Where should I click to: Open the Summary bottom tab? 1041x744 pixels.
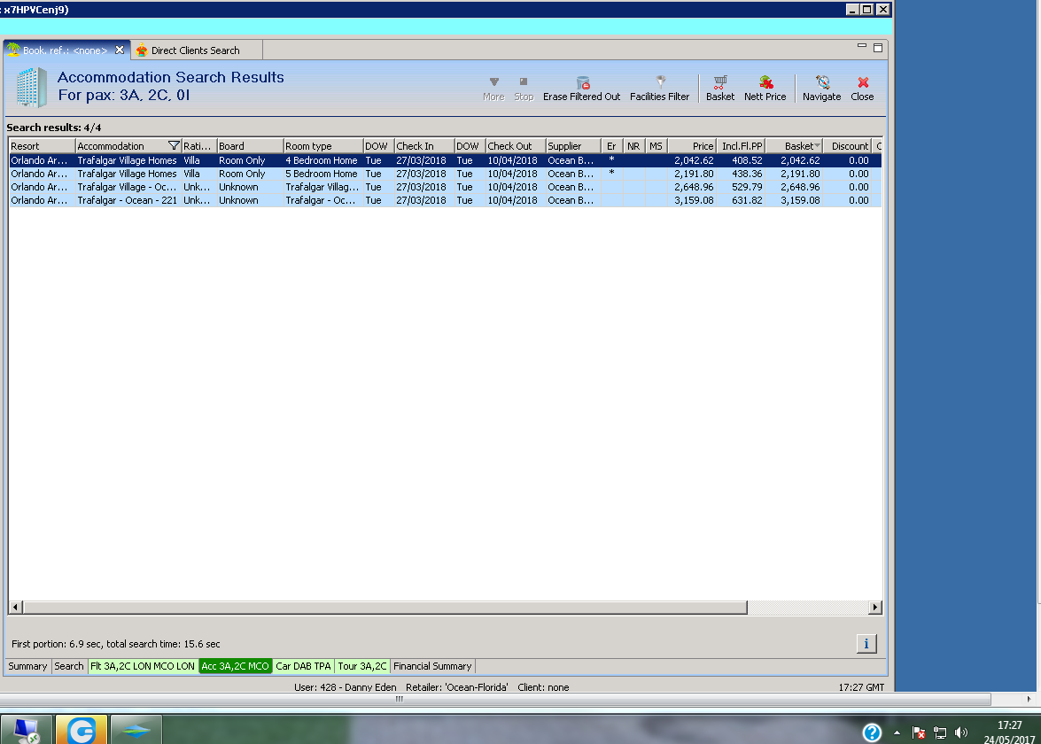(x=27, y=666)
